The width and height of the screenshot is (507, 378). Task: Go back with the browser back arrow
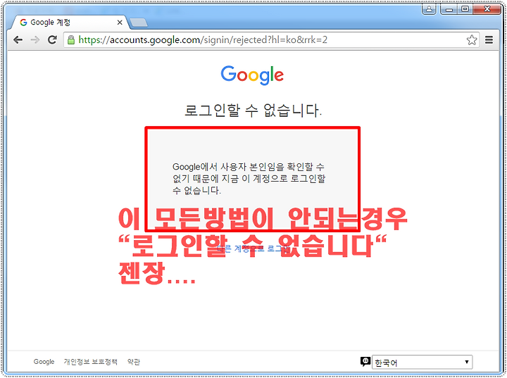click(x=18, y=40)
